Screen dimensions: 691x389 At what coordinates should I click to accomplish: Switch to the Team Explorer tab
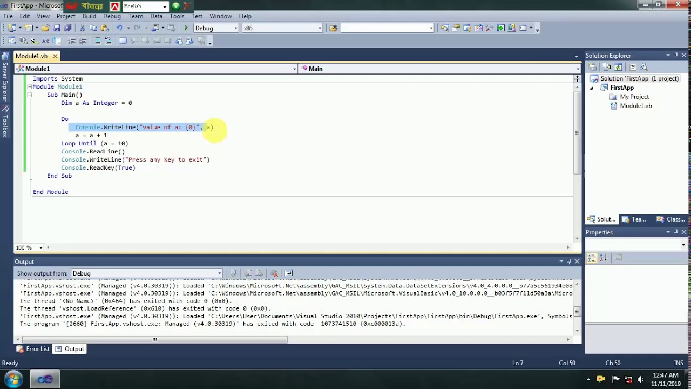click(634, 219)
